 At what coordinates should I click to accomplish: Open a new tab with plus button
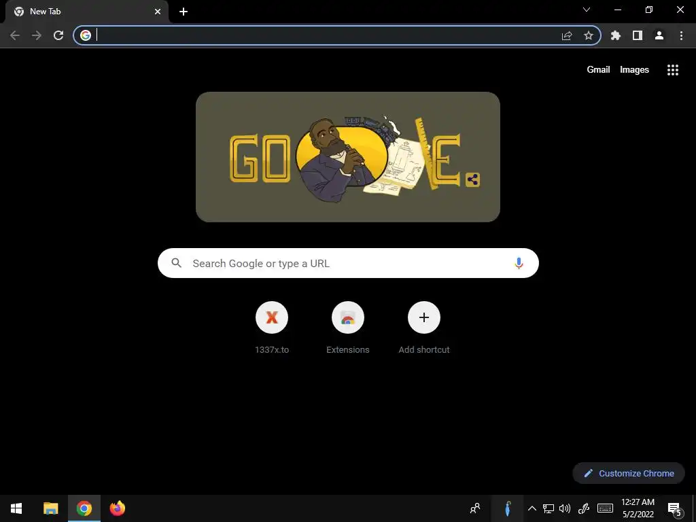(x=184, y=12)
